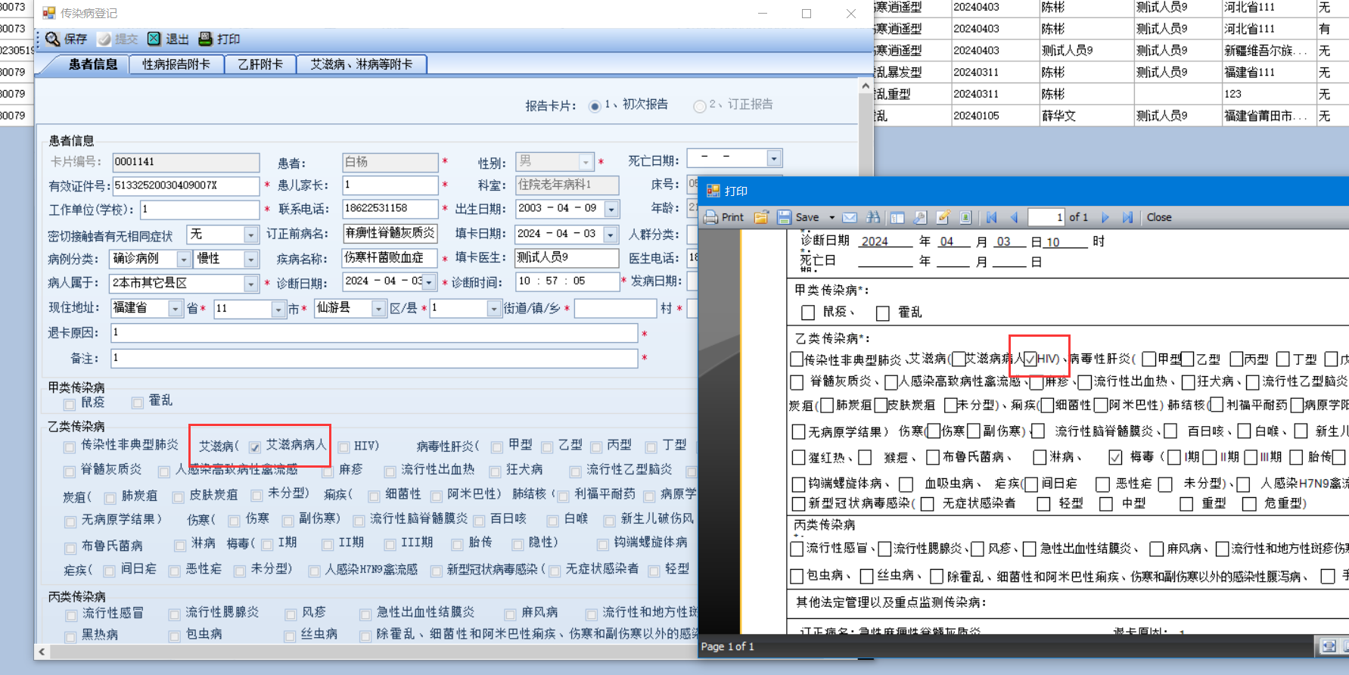Click the email envelope icon in print preview
This screenshot has width=1349, height=675.
[850, 217]
